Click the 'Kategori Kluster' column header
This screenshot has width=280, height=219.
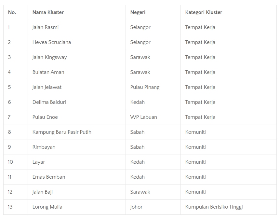(204, 12)
